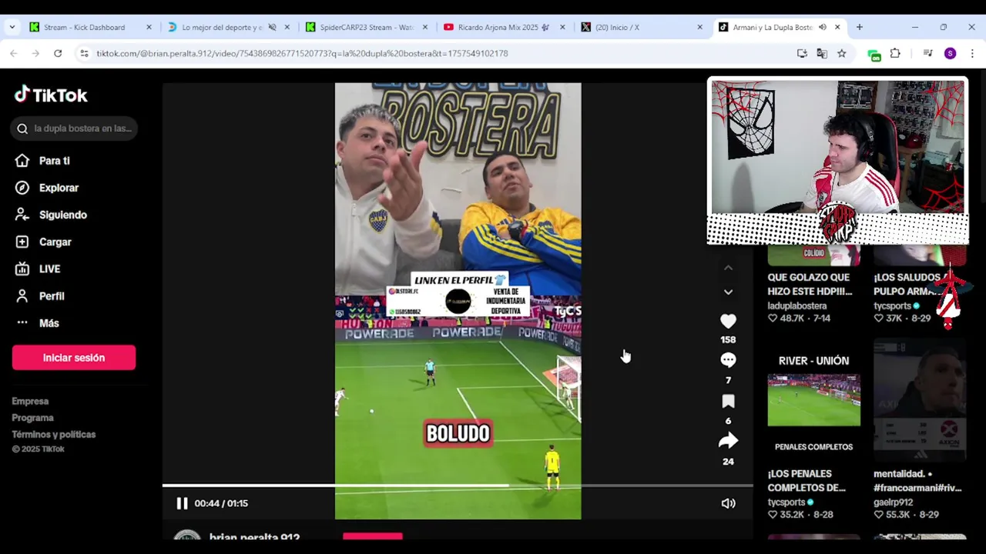
Task: Open LIVE section
Action: pos(49,269)
